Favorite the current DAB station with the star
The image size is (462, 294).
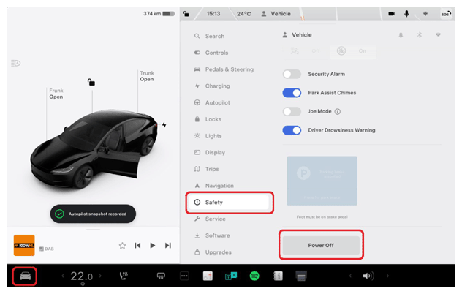tap(122, 245)
